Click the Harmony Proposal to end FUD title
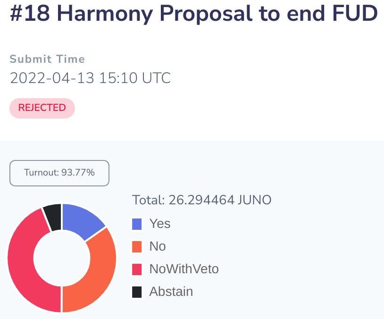The image size is (384, 319). pos(217,15)
